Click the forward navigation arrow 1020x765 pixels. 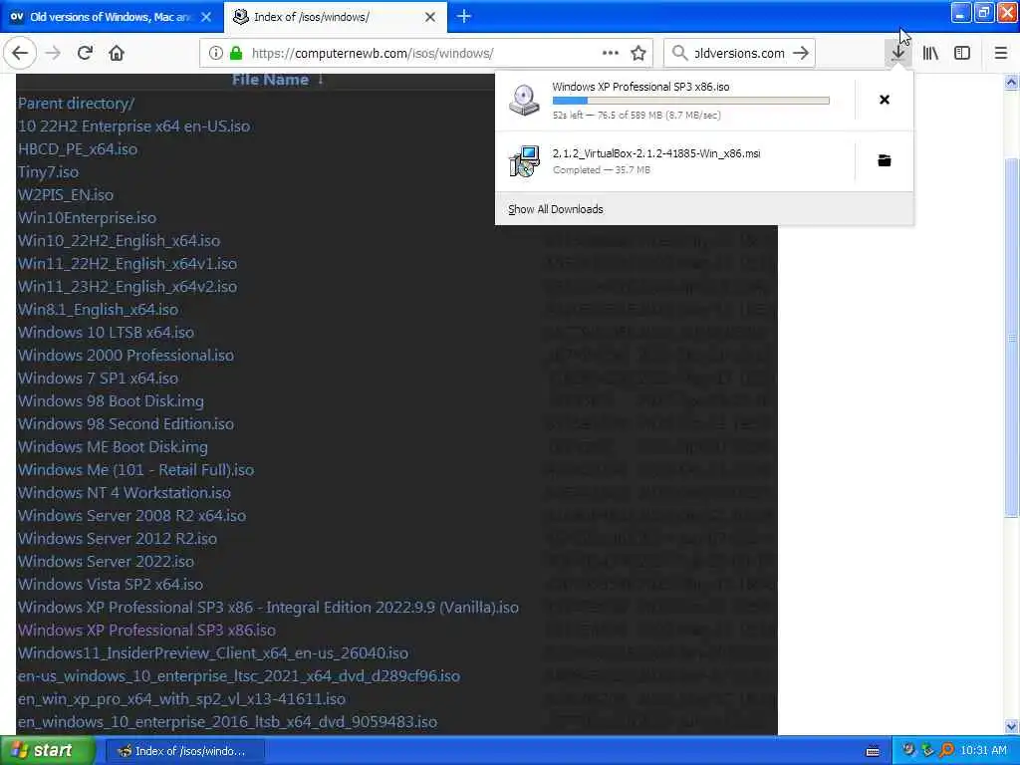pos(53,53)
